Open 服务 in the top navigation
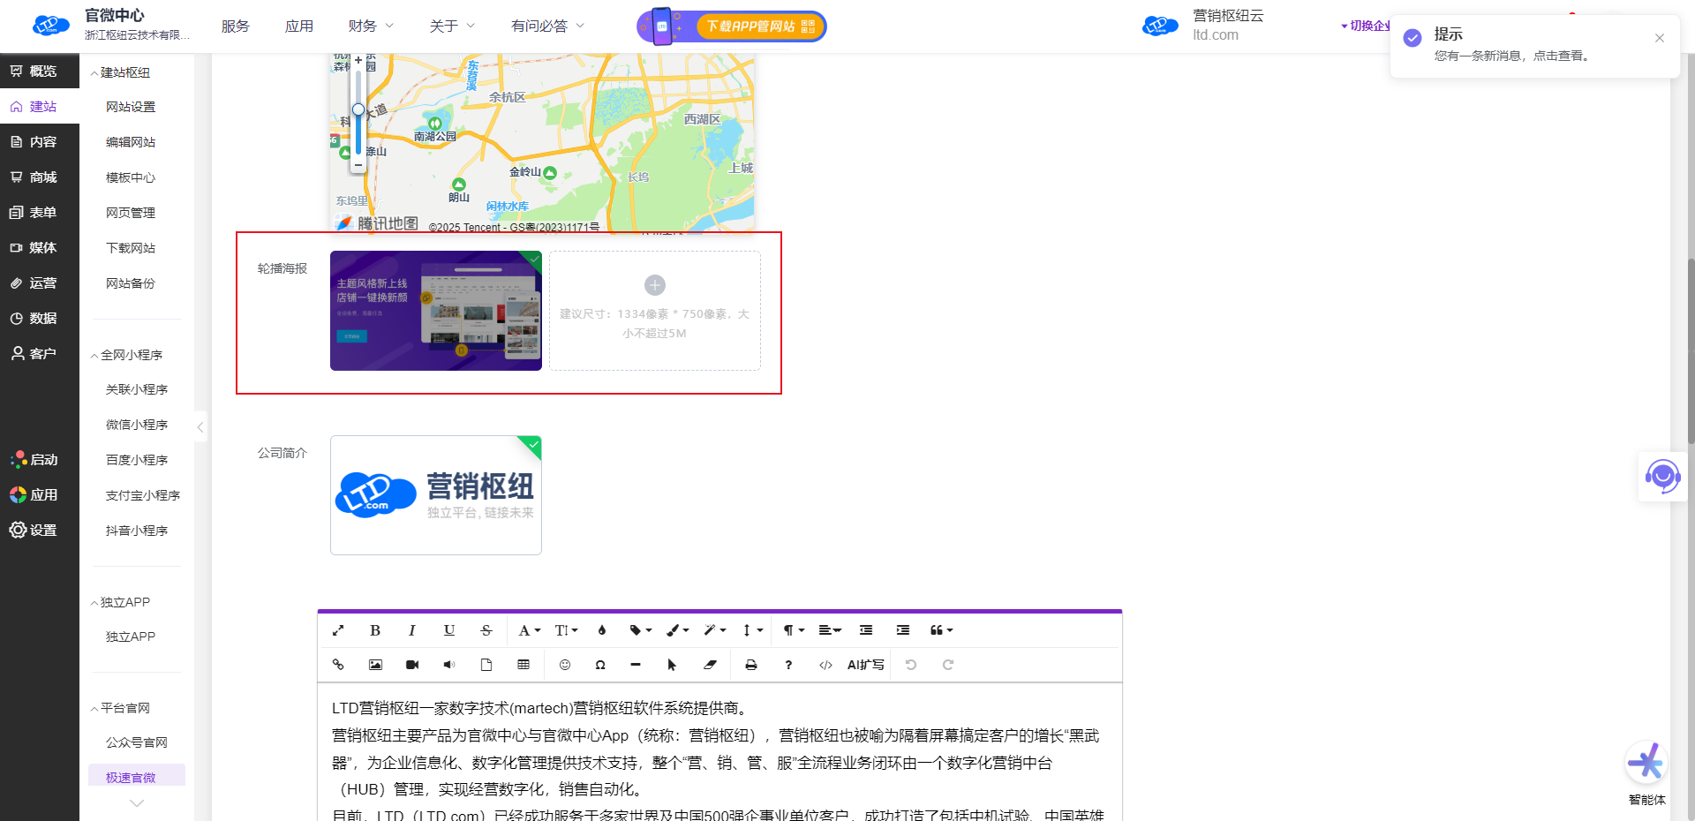 236,26
